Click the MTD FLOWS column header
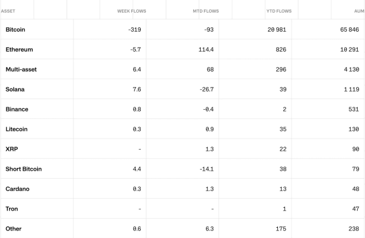Image resolution: width=365 pixels, height=238 pixels. 206,11
